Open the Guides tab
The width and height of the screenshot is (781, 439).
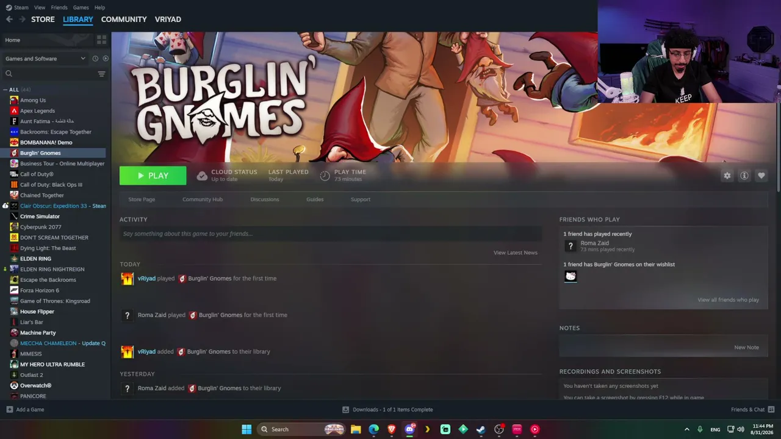click(x=315, y=199)
